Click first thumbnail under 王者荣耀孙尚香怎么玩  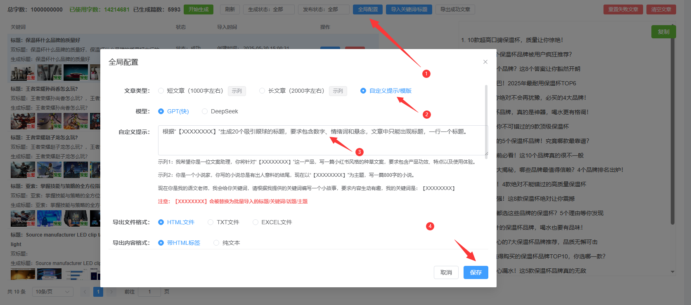click(x=23, y=121)
